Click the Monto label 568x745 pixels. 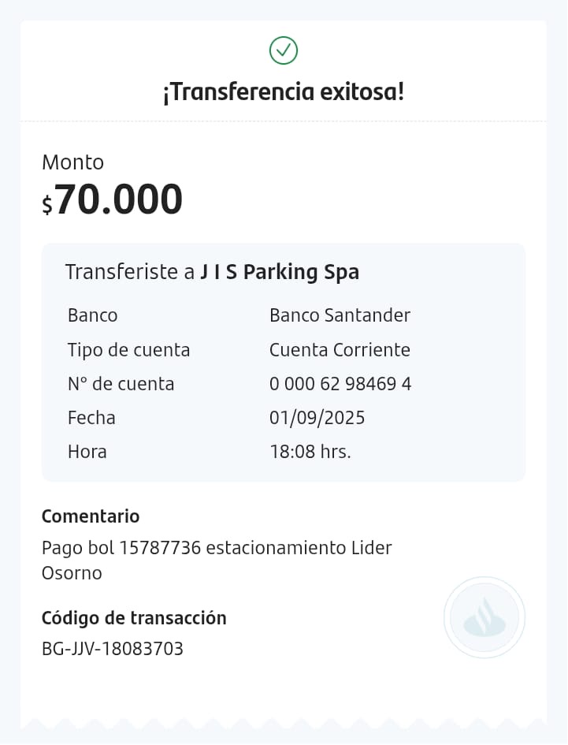click(x=72, y=162)
